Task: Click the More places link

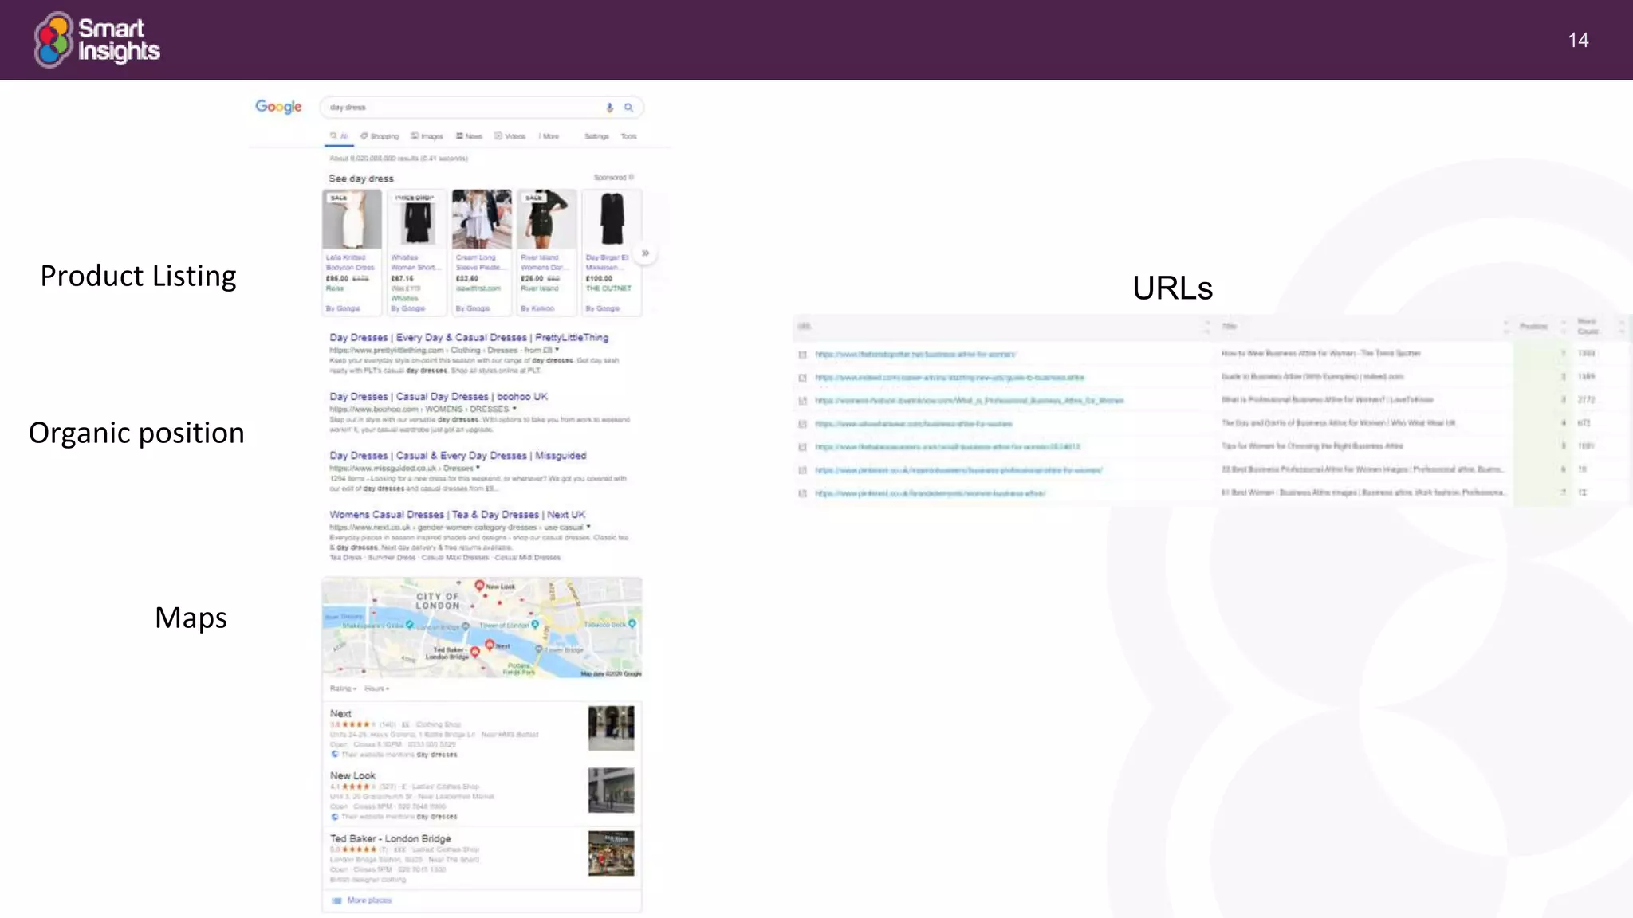Action: pyautogui.click(x=369, y=900)
